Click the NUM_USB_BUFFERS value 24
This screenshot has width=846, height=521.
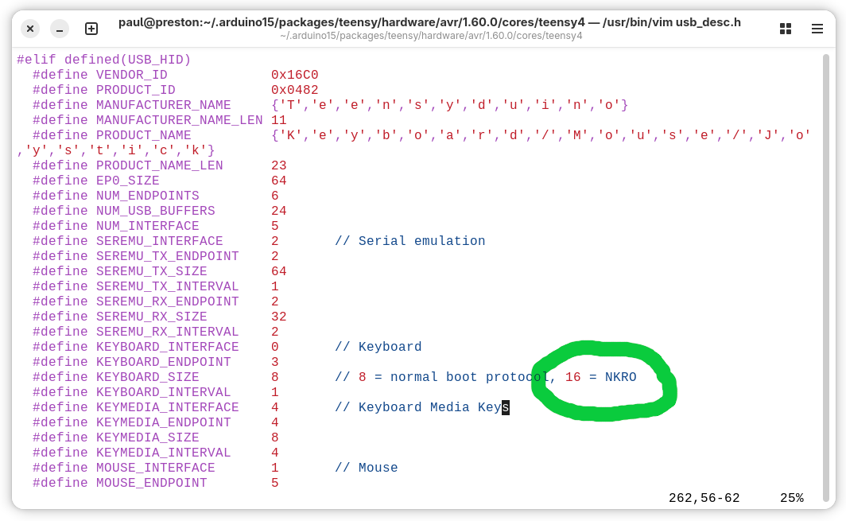click(279, 211)
